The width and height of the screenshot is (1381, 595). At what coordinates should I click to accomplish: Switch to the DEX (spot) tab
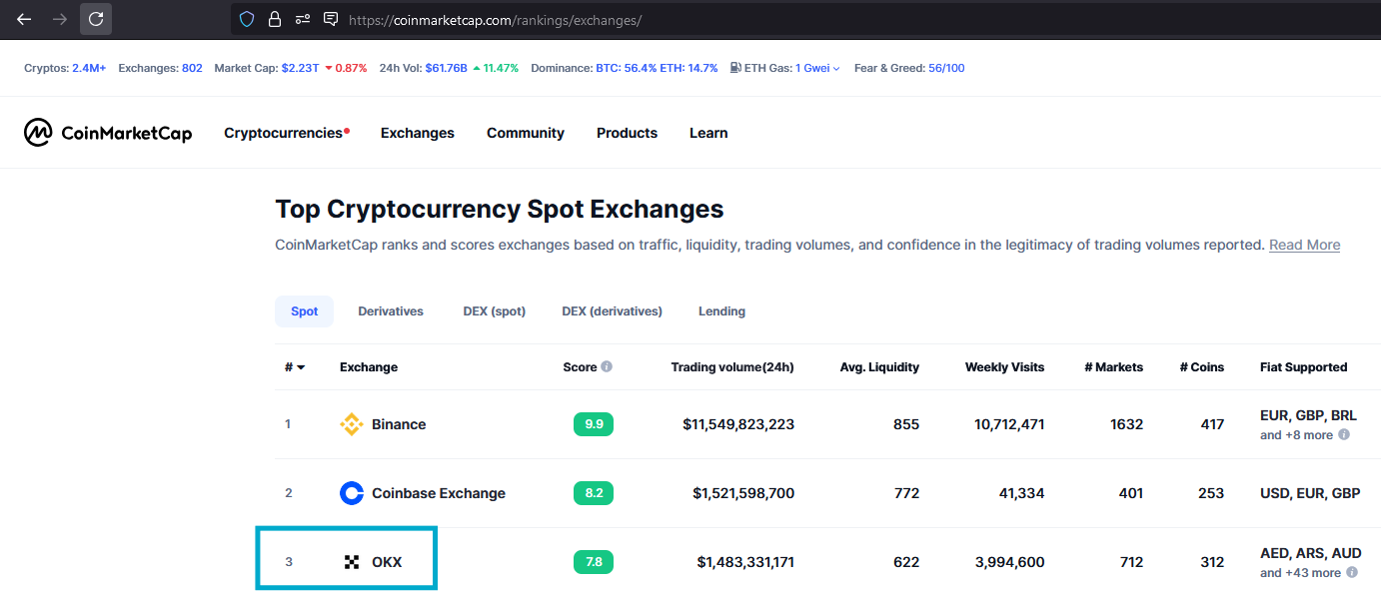click(x=494, y=311)
